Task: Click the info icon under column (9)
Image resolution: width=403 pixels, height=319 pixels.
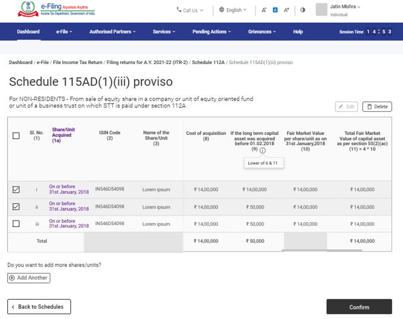Action: point(263,150)
